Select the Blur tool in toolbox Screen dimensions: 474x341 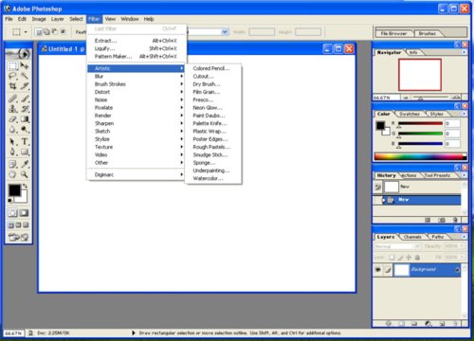(x=12, y=129)
